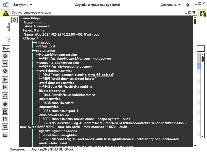Click the dbus-broker.service entry

[54, 115]
